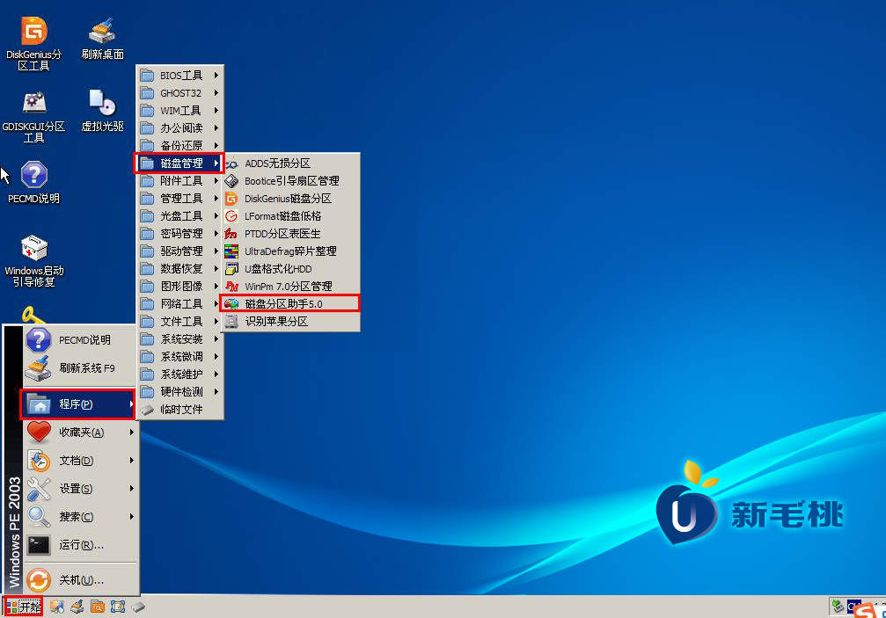Launch LFormat磁盘低格
The height and width of the screenshot is (618, 886).
(290, 216)
